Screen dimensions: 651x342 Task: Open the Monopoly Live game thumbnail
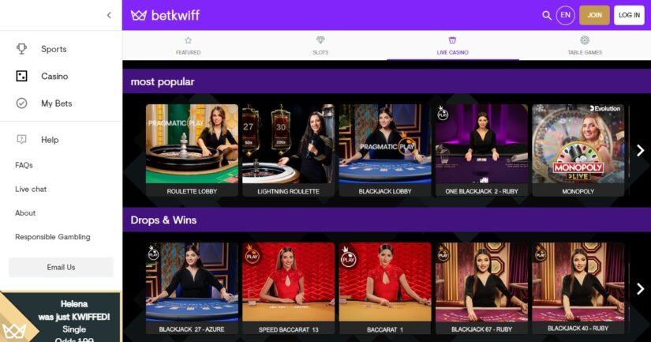tap(578, 150)
